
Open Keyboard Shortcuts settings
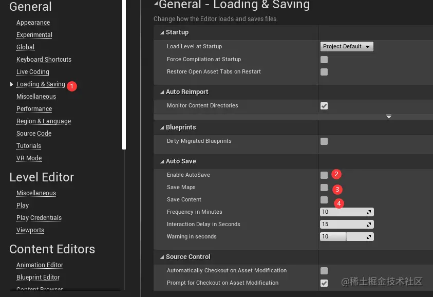coord(44,60)
